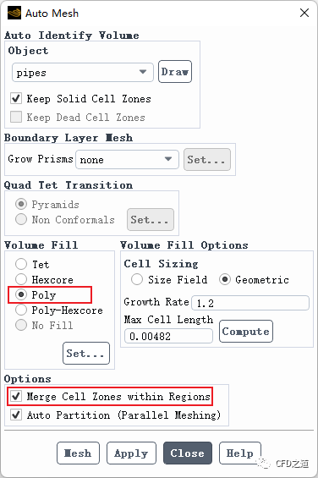Click the Max Cell Length field
This screenshot has width=318, height=478.
coord(168,336)
